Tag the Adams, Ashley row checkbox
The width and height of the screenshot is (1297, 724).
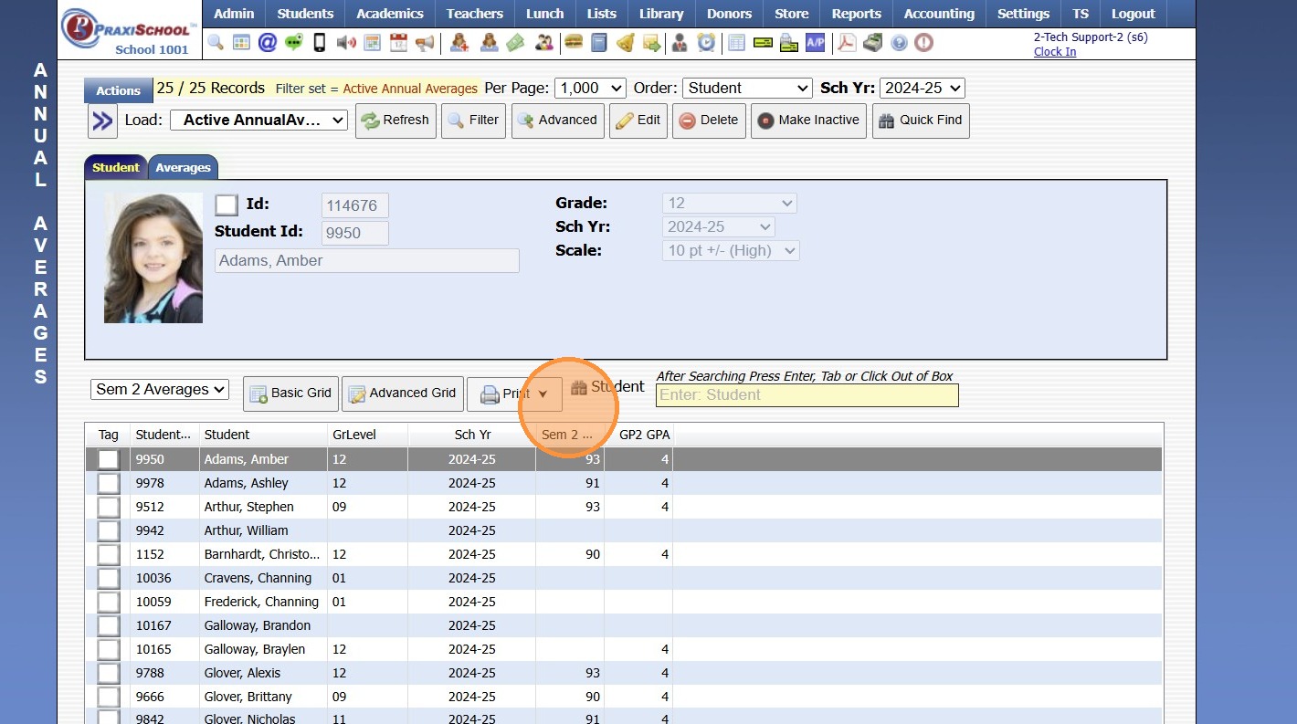pyautogui.click(x=109, y=483)
